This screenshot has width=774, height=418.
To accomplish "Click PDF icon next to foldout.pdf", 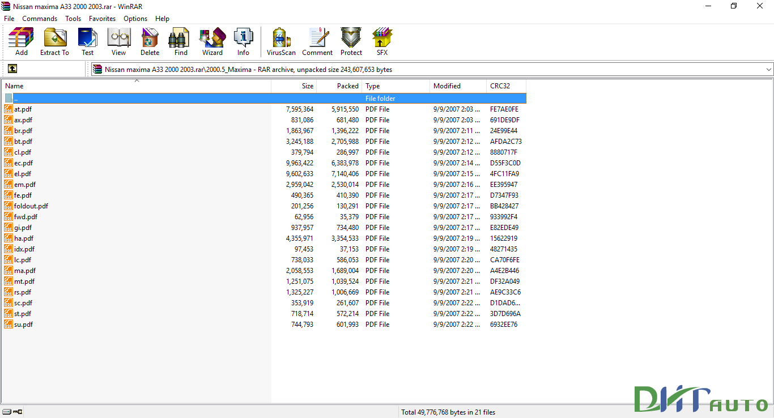I will [x=8, y=206].
